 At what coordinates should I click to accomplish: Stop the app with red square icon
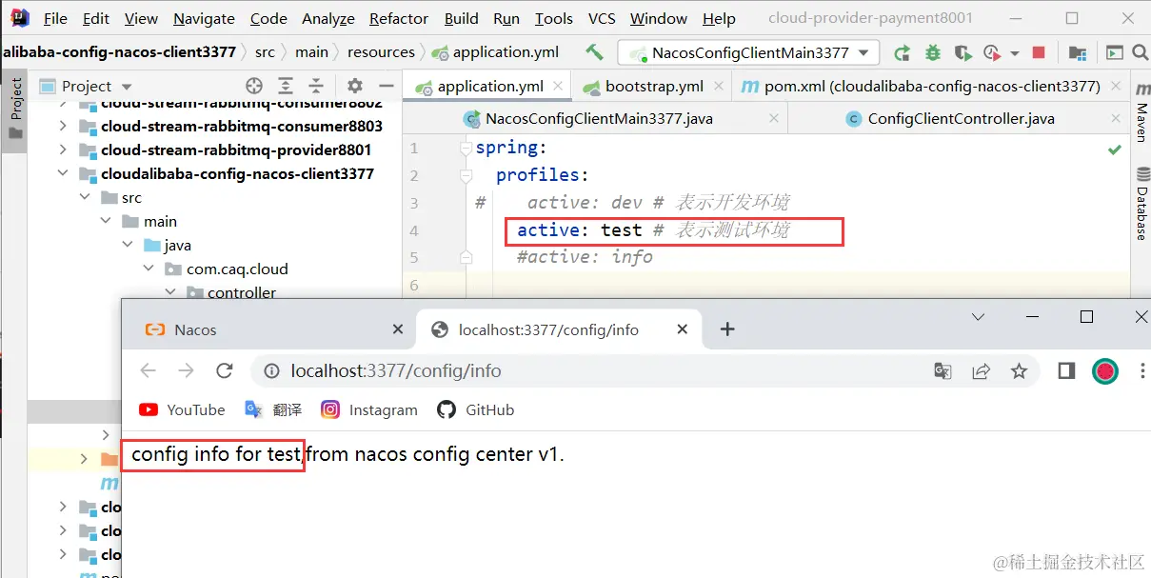[x=1039, y=53]
